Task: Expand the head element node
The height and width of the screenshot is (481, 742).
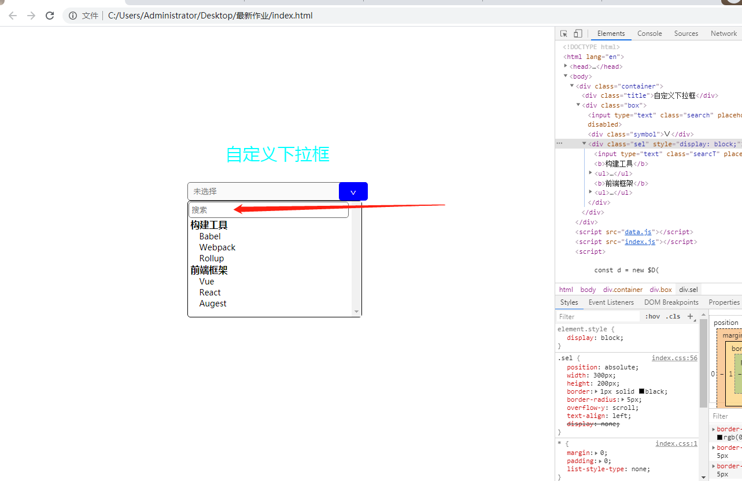Action: point(566,66)
